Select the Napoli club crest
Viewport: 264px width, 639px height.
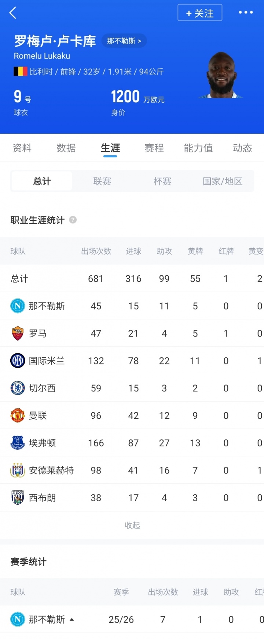click(x=17, y=306)
